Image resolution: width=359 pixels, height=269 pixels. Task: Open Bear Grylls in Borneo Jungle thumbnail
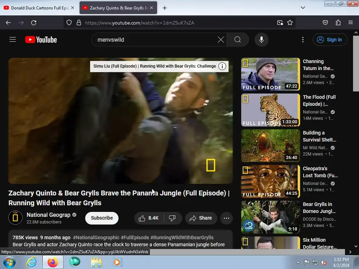[x=270, y=217]
